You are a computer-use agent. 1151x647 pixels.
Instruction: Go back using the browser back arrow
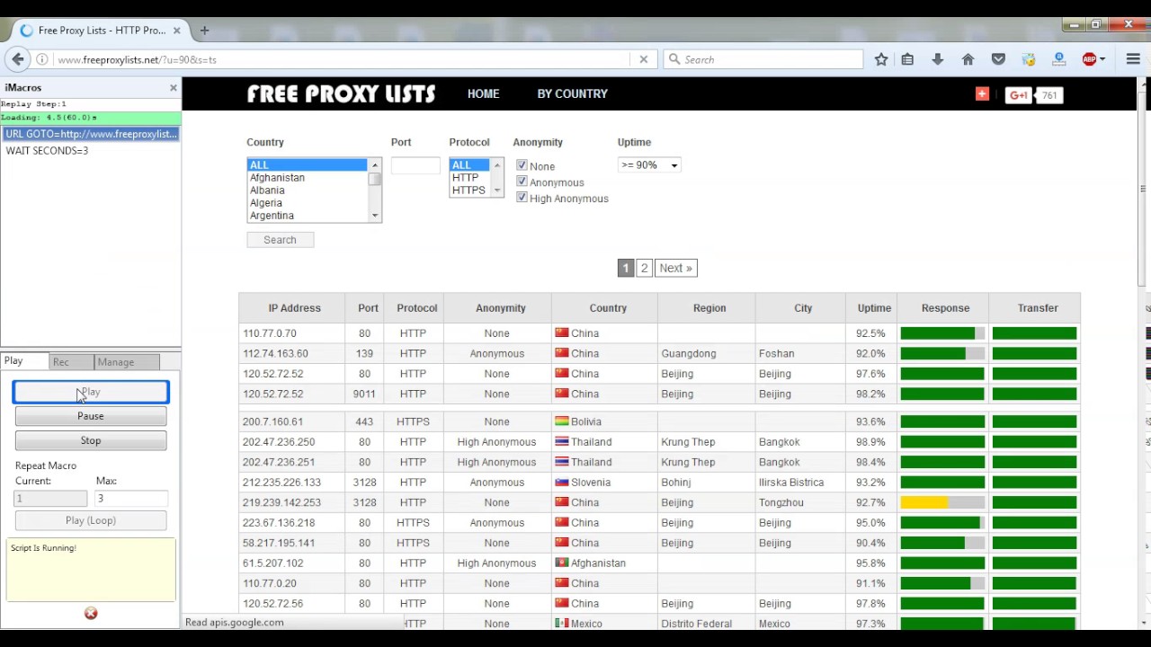tap(18, 59)
